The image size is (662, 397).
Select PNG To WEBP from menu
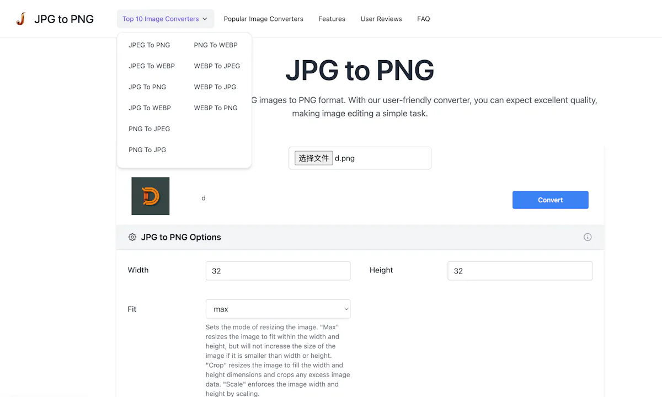(x=216, y=45)
